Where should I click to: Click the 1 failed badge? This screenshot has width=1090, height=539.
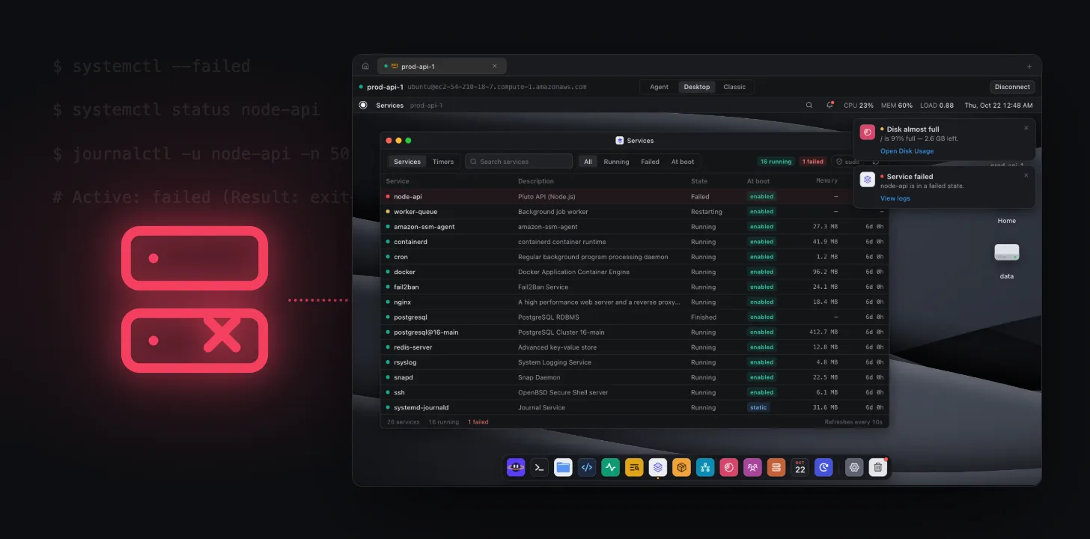click(813, 162)
